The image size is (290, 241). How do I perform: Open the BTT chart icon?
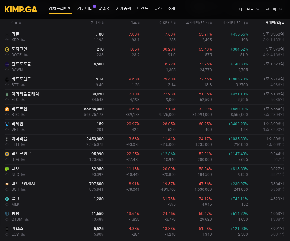23,85
